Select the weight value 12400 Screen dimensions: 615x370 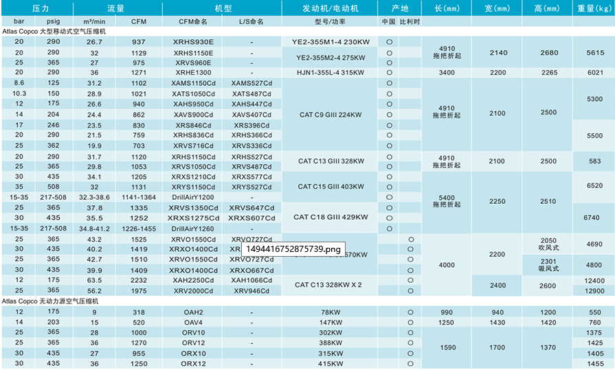click(594, 281)
